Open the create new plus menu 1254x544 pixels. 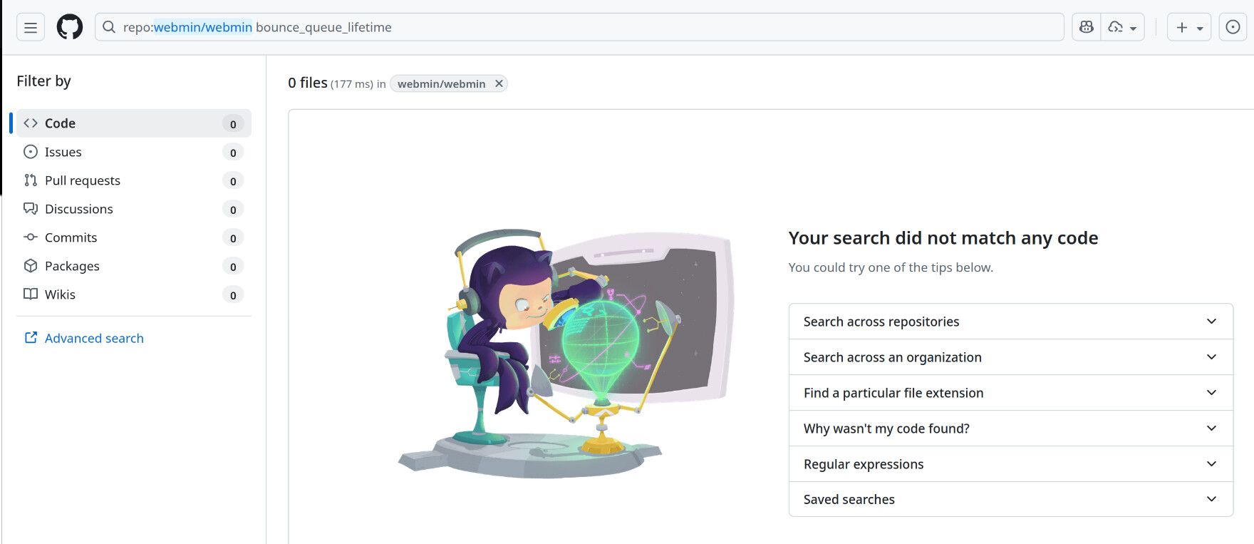[x=1188, y=27]
